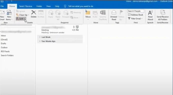Delete the message with the X icon
Screen dimensions: 173x95
coord(34,12)
